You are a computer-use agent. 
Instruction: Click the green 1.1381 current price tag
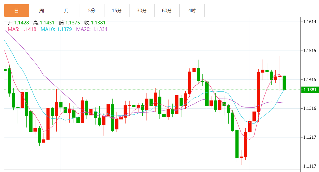[310, 90]
